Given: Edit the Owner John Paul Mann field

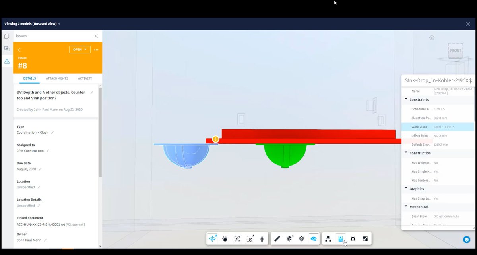Looking at the screenshot, I should pyautogui.click(x=45, y=240).
